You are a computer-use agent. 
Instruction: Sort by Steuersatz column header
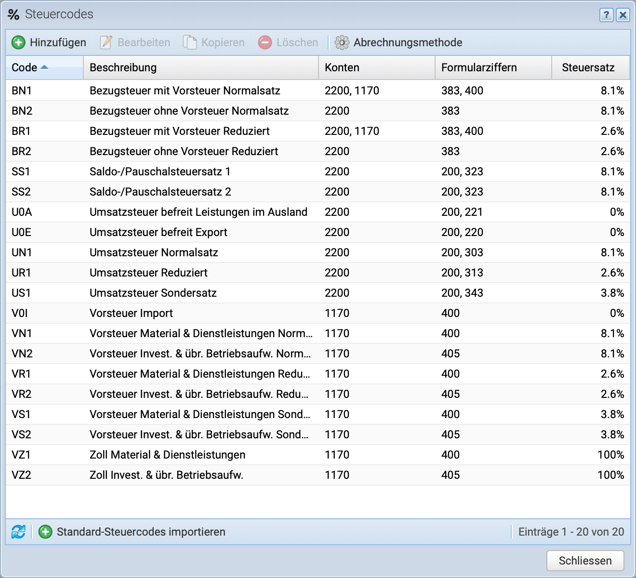pyautogui.click(x=591, y=67)
